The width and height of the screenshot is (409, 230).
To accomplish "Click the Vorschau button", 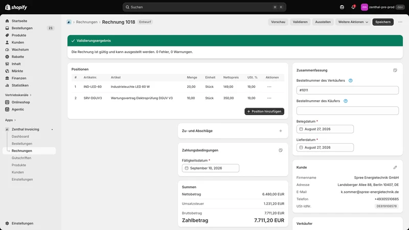I will point(278,22).
